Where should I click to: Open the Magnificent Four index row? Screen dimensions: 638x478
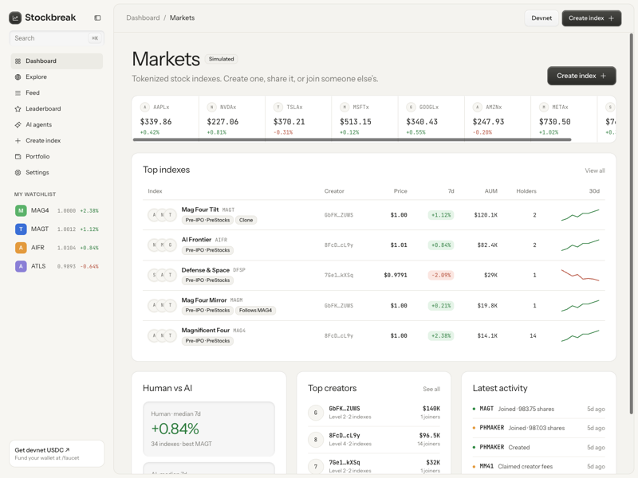coord(373,335)
